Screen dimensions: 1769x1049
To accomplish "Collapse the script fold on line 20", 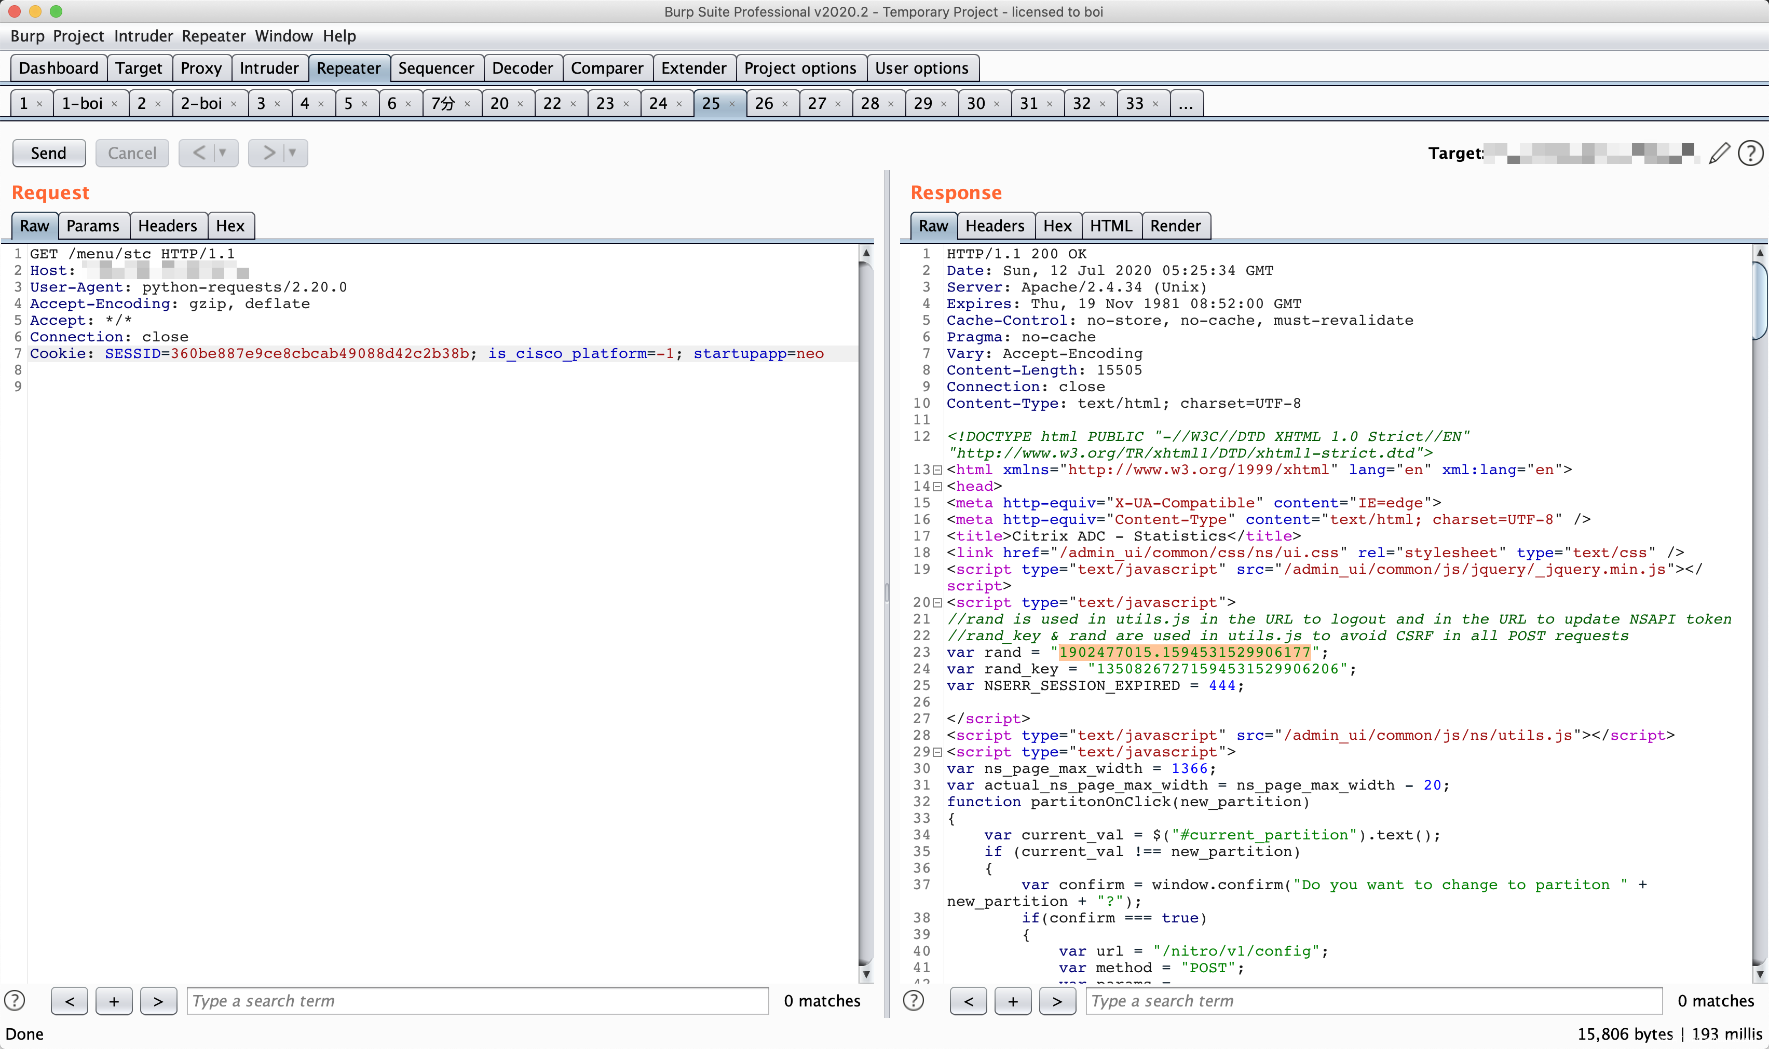I will (937, 603).
